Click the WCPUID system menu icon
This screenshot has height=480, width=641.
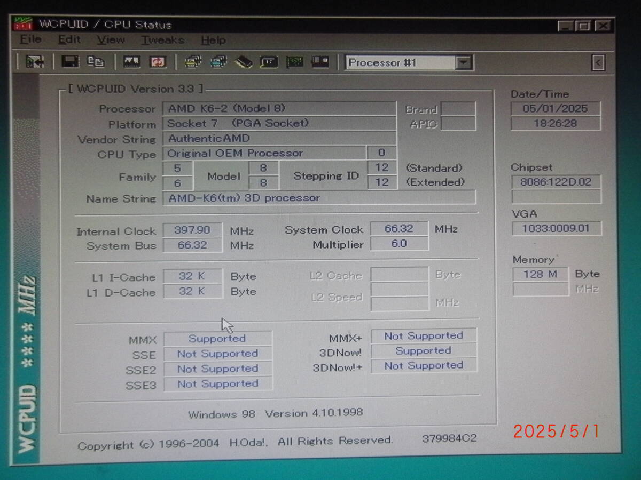pyautogui.click(x=22, y=24)
